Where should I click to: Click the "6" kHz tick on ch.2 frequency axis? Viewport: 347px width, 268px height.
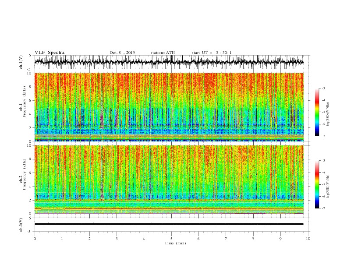tap(31, 173)
